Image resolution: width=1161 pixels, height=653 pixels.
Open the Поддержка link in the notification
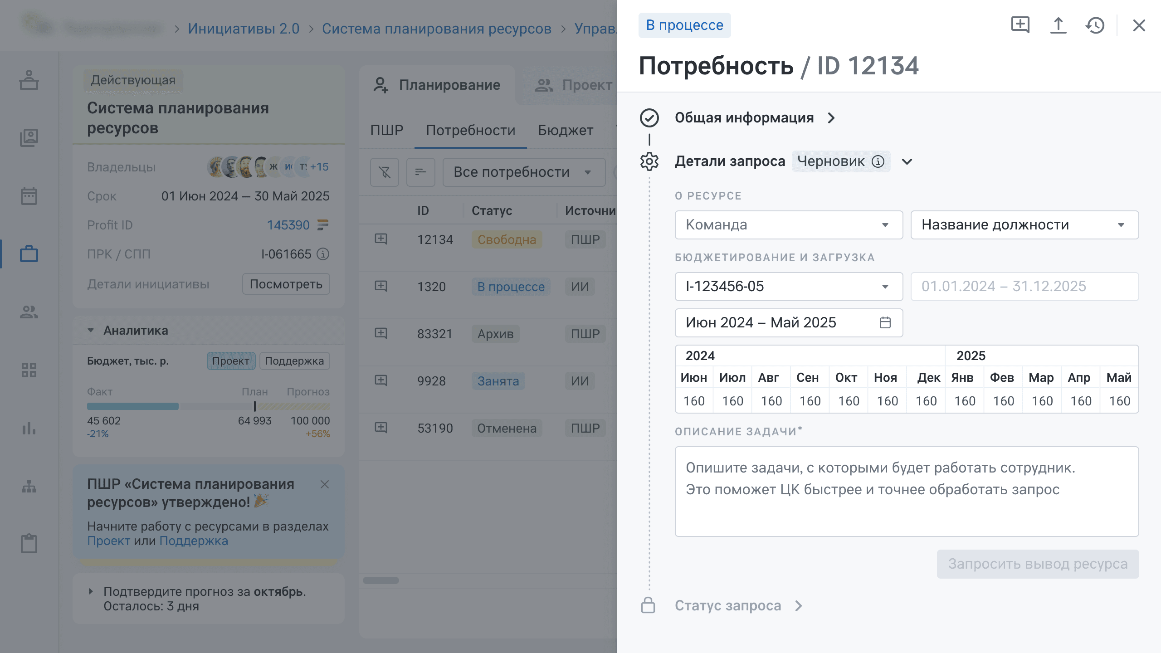point(194,541)
